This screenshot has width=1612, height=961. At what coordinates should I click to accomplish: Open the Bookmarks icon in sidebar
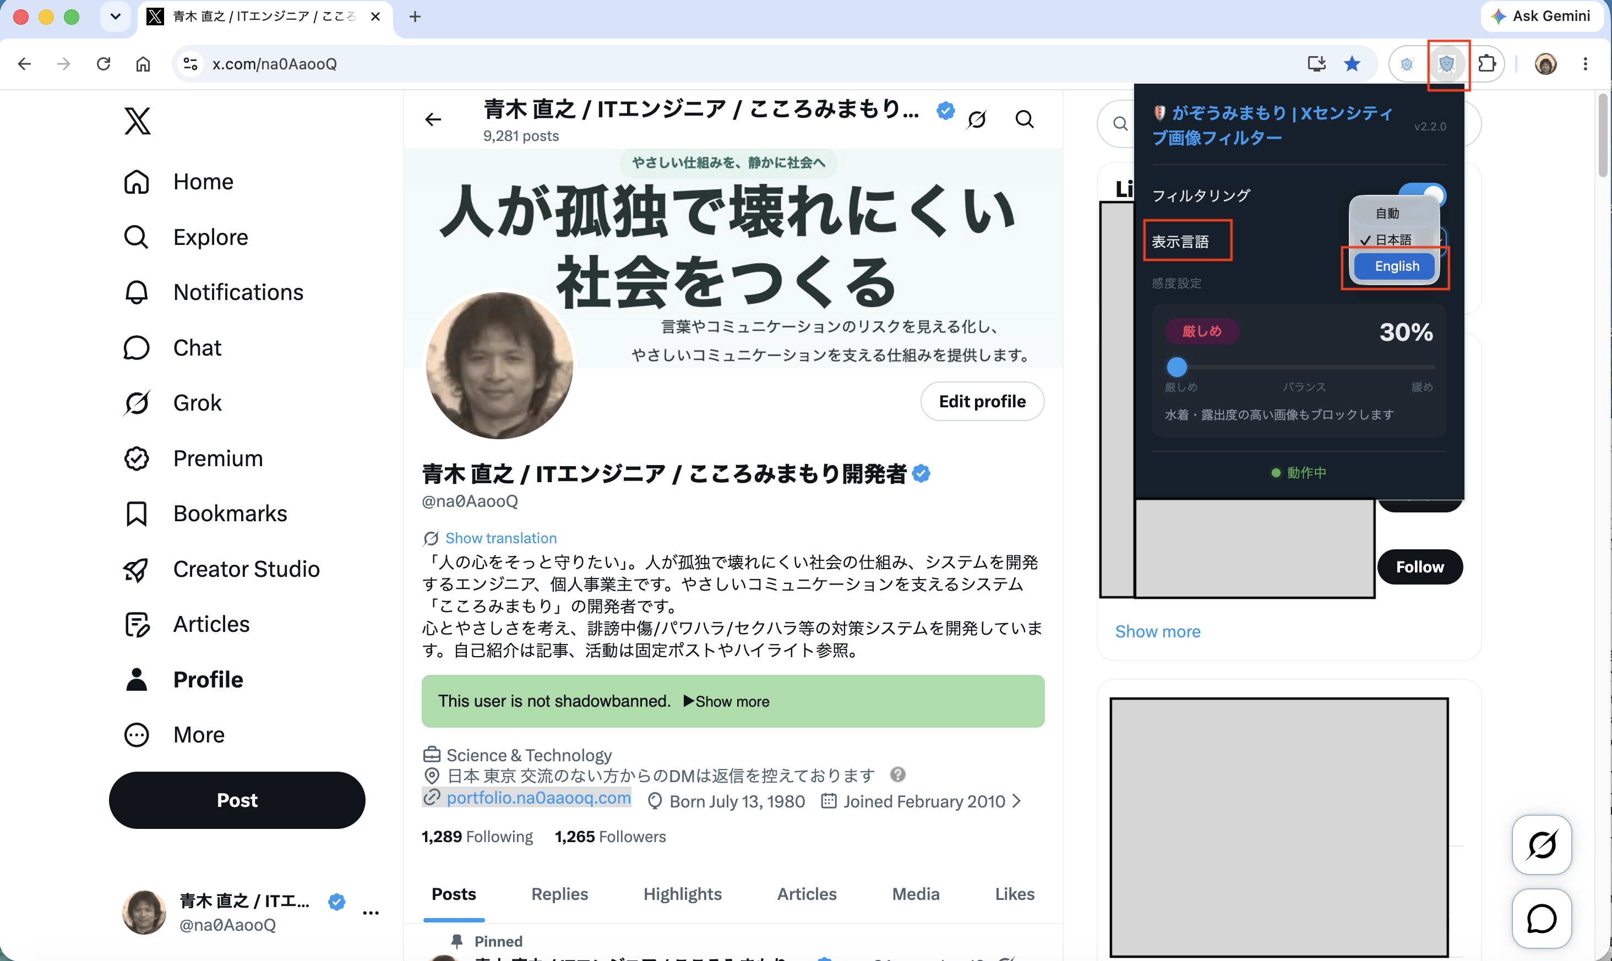click(x=137, y=514)
